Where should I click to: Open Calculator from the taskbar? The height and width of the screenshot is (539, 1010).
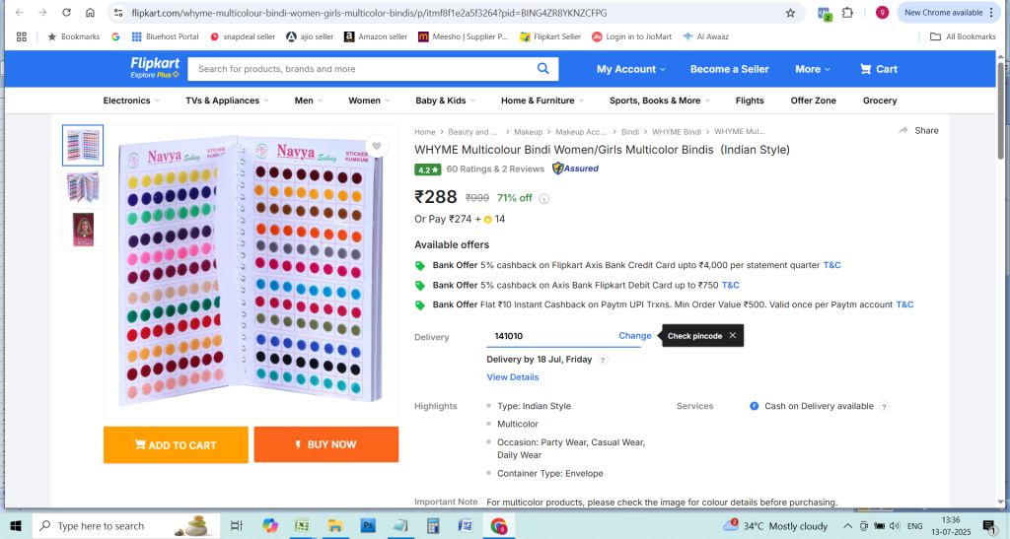(433, 526)
